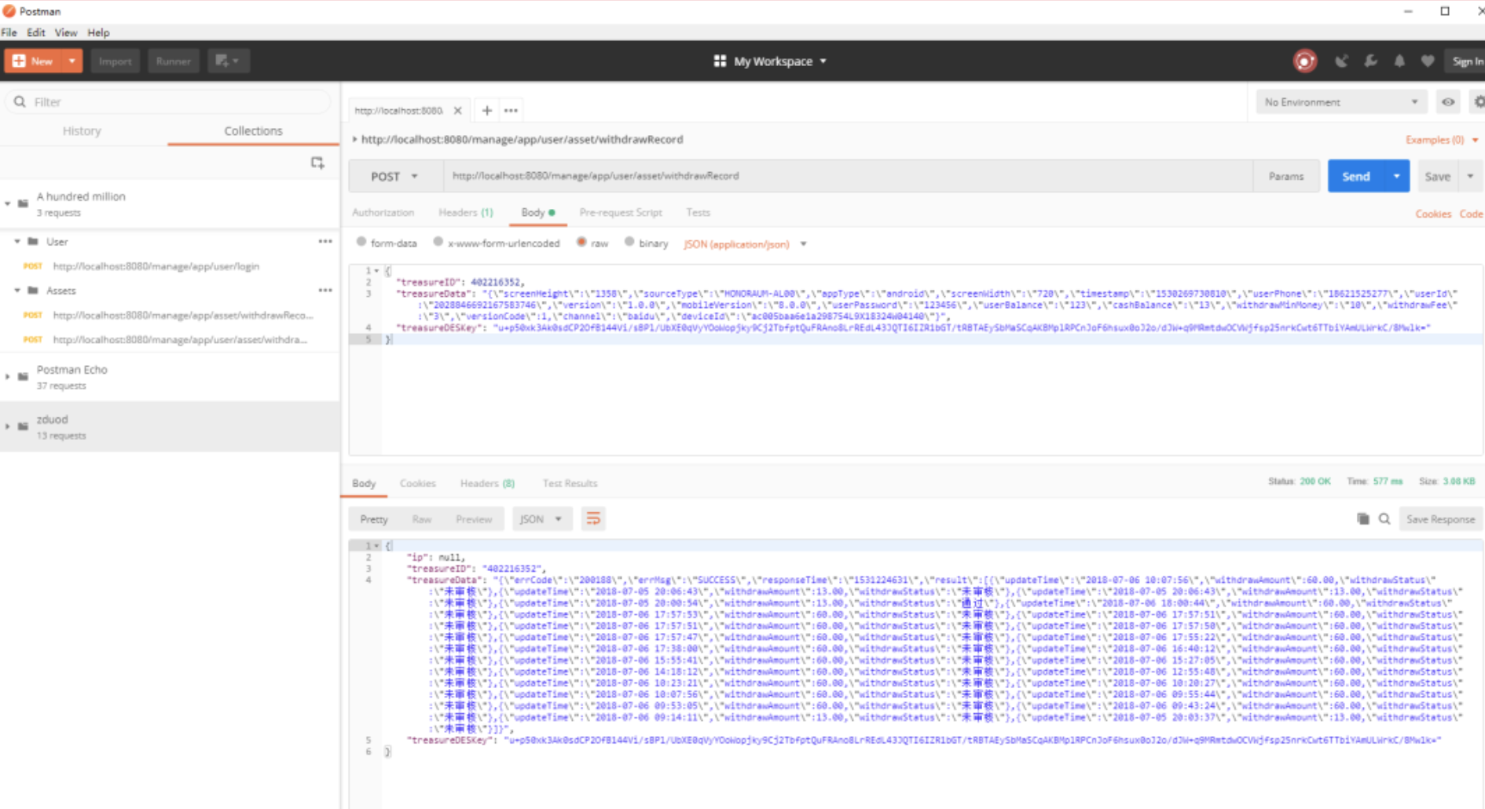The height and width of the screenshot is (809, 1485).
Task: Switch to the Collections tab
Action: [x=253, y=131]
